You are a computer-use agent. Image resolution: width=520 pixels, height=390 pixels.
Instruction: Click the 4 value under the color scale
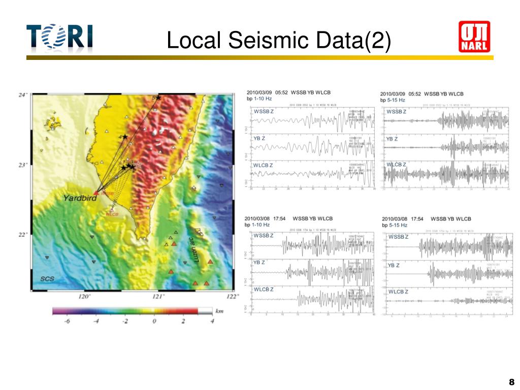click(x=212, y=321)
